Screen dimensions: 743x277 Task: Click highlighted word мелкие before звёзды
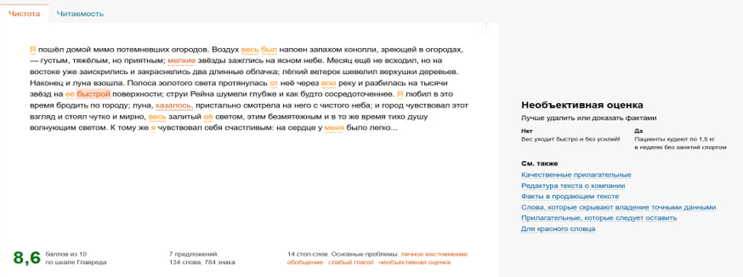pyautogui.click(x=182, y=61)
